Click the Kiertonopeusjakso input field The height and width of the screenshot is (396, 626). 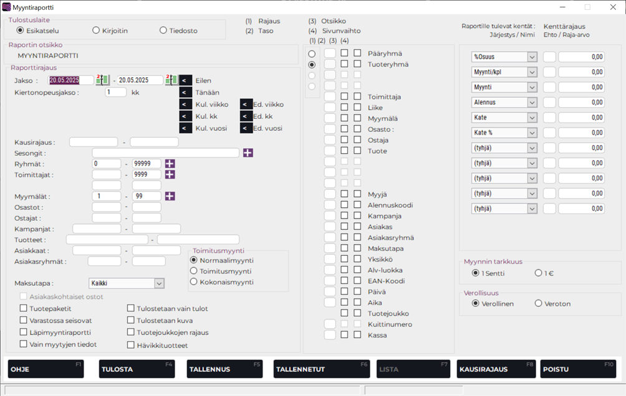tap(116, 92)
